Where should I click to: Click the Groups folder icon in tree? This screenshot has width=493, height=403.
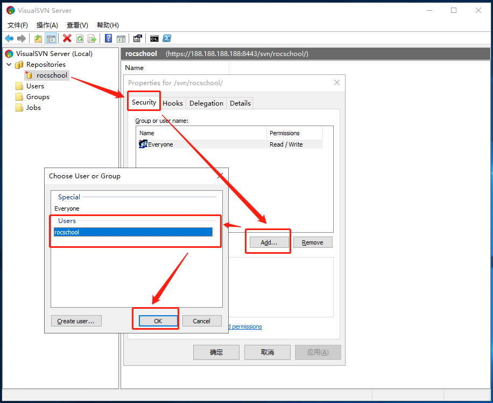coord(19,96)
